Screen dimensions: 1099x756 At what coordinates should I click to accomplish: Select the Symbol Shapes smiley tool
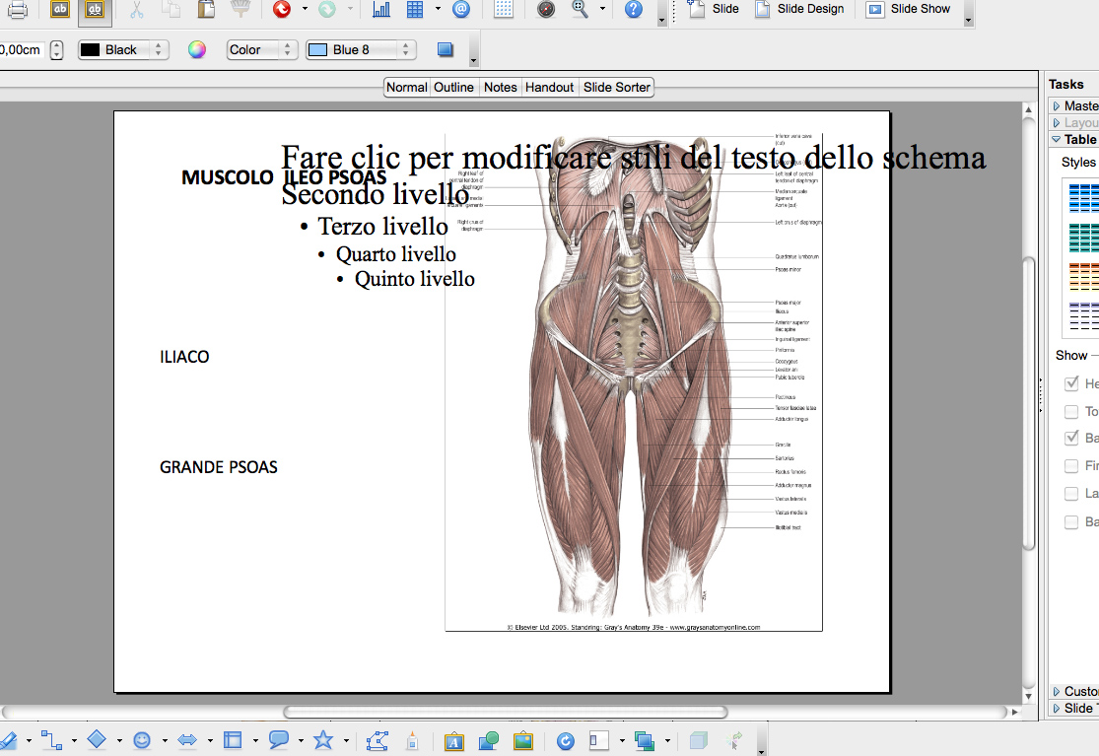tap(142, 740)
